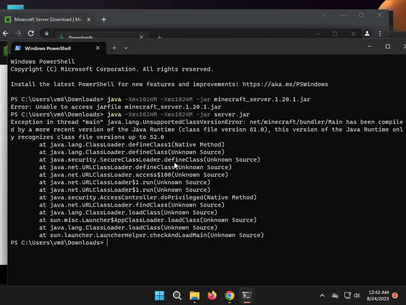Minimize the PowerShell terminal window
The image size is (406, 305).
(370, 46)
